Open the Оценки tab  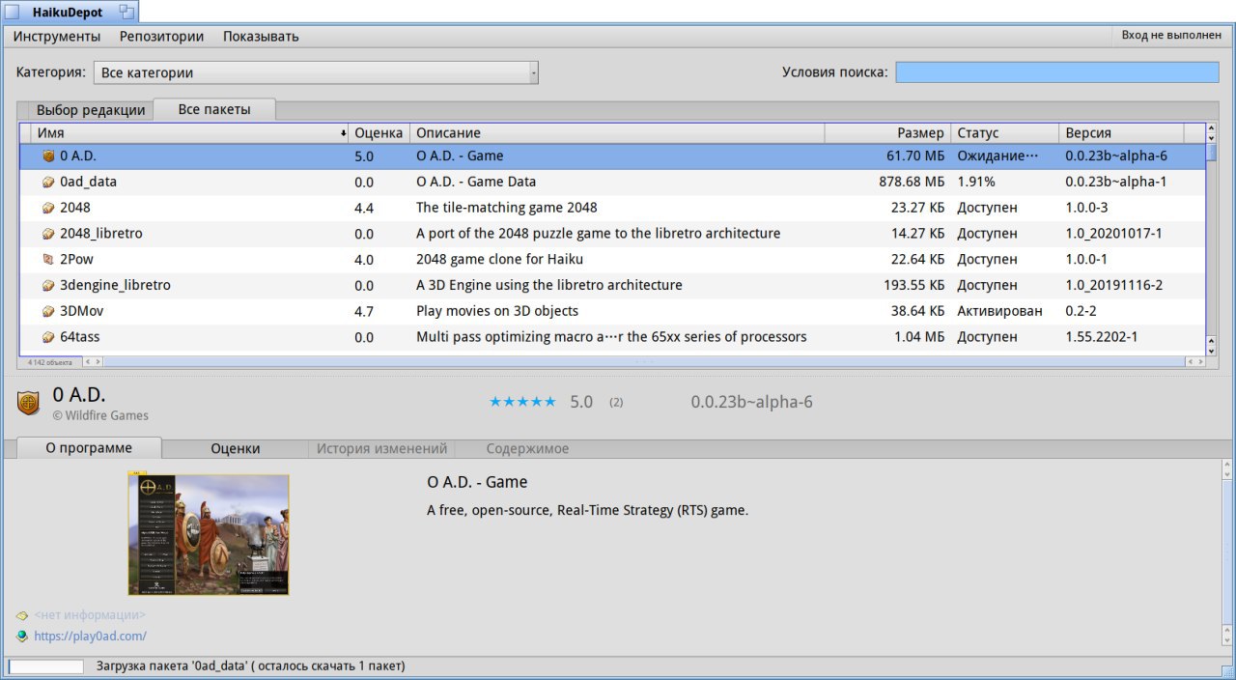coord(236,448)
